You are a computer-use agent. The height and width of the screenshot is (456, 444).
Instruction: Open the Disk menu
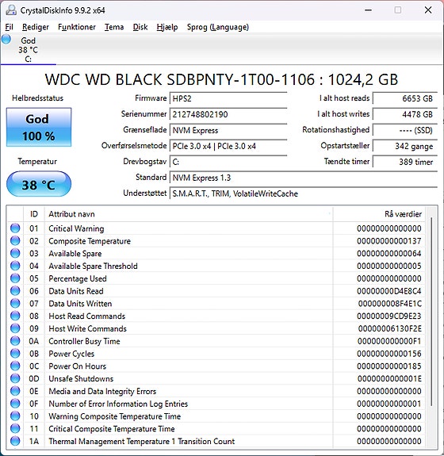point(140,27)
